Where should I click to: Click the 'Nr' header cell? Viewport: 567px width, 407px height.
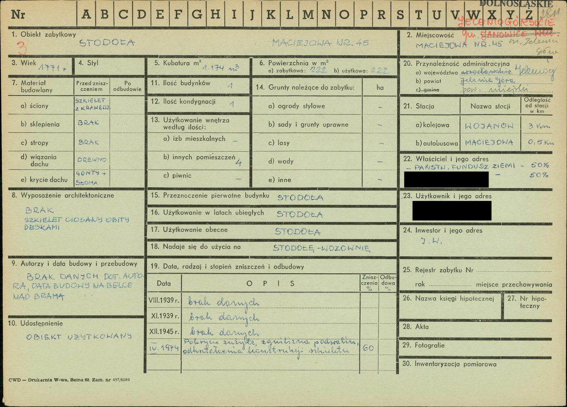click(18, 14)
